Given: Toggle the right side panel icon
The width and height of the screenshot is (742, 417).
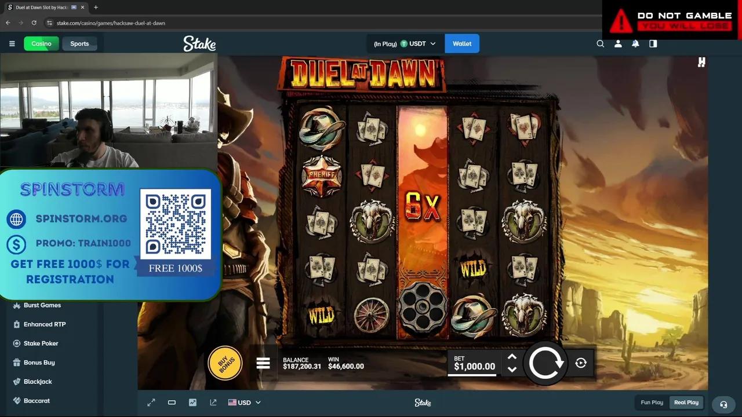Looking at the screenshot, I should [653, 43].
